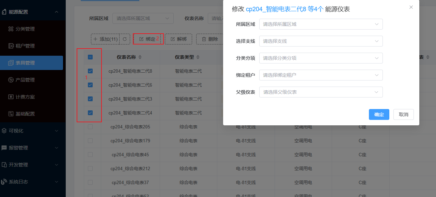Image resolution: width=436 pixels, height=197 pixels.
Task: Open the 绑定租户 dropdown in the dialog
Action: (x=321, y=75)
